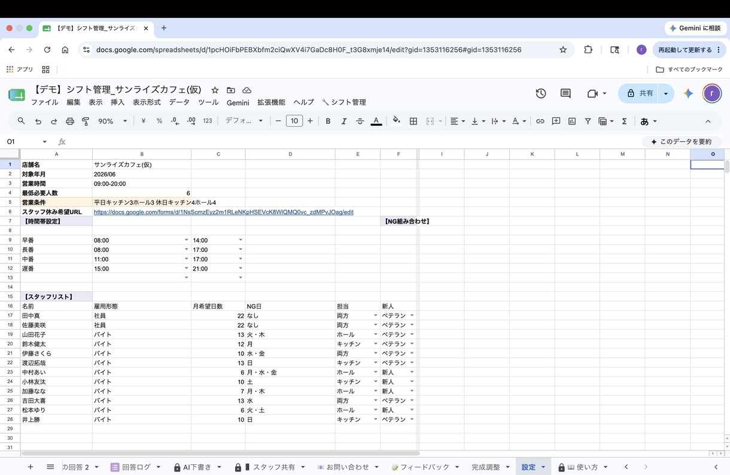
Task: Show all sheets list icon
Action: [x=50, y=467]
